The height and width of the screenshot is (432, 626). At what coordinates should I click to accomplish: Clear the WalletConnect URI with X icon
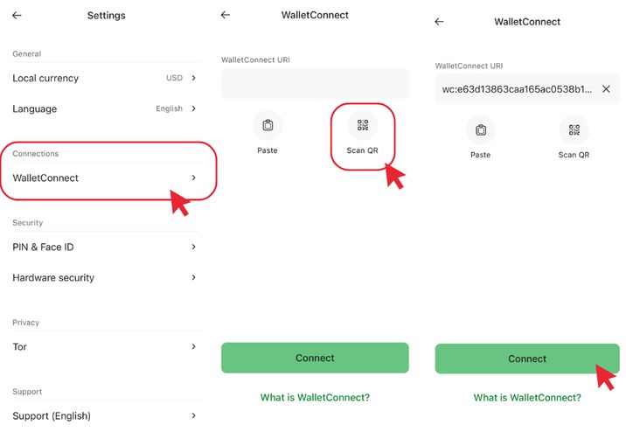[x=606, y=89]
